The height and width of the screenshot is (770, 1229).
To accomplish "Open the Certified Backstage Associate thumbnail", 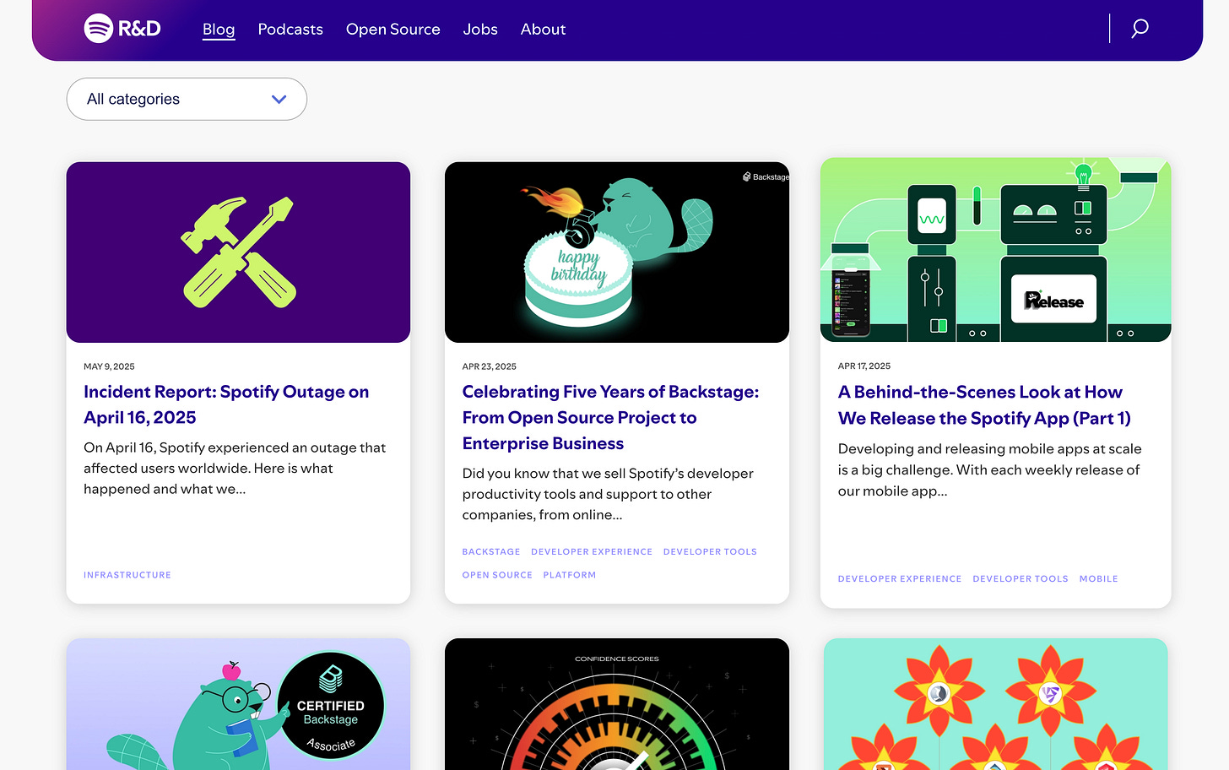I will pyautogui.click(x=238, y=704).
